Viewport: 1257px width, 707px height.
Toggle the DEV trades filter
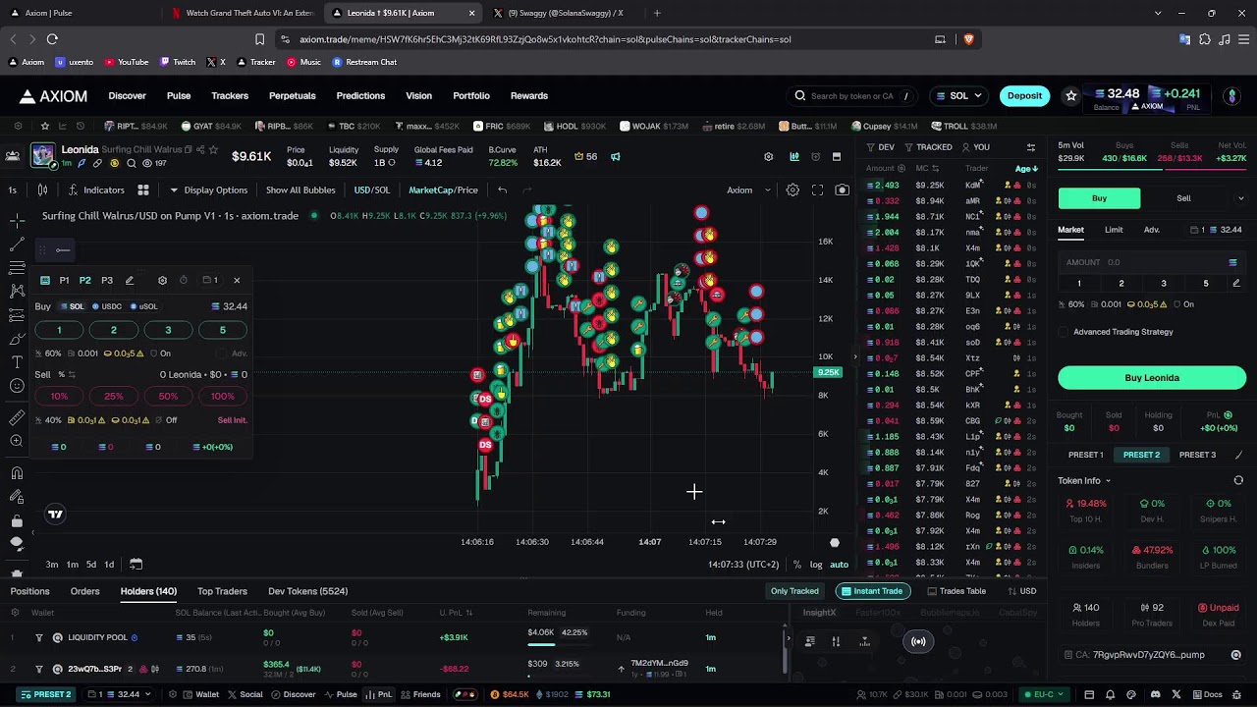[880, 147]
